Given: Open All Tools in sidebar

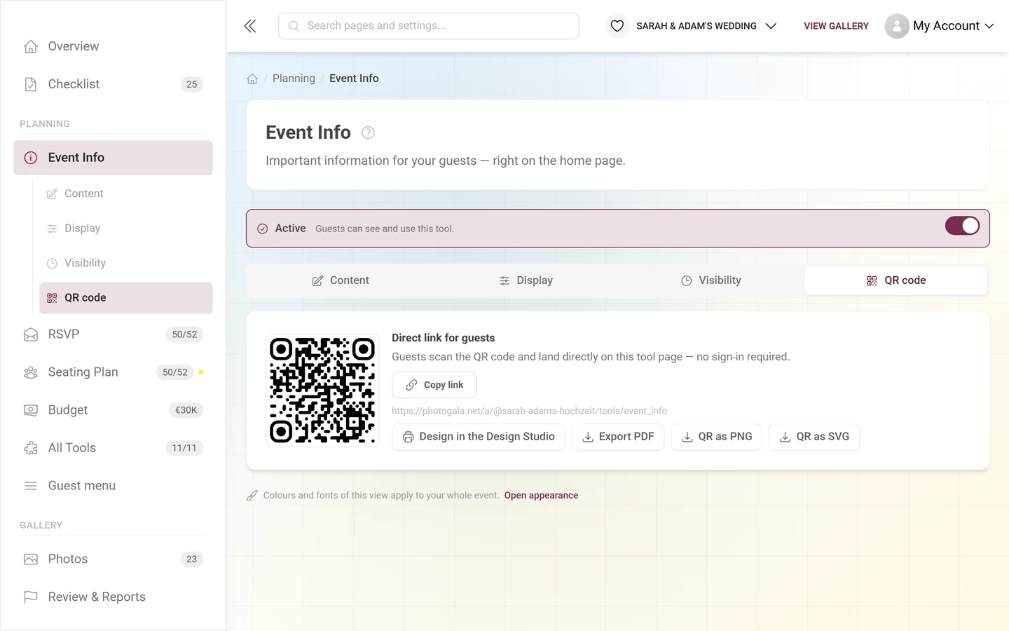Looking at the screenshot, I should (x=113, y=448).
